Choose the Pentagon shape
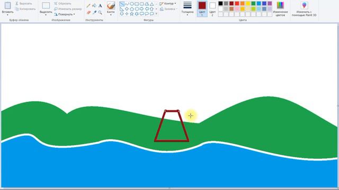 click(x=132, y=9)
